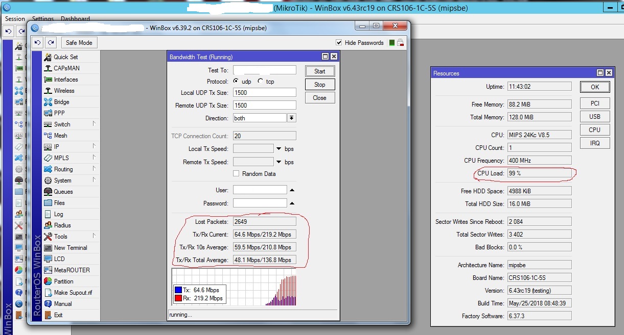The image size is (624, 335).
Task: Expand the Routing submenu
Action: pyautogui.click(x=94, y=169)
